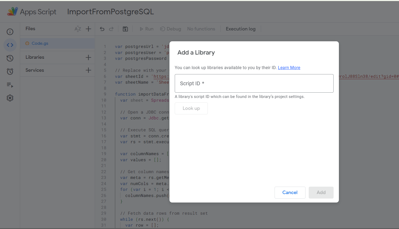Open the Triggers alarm clock icon
The image size is (399, 229).
pyautogui.click(x=10, y=71)
